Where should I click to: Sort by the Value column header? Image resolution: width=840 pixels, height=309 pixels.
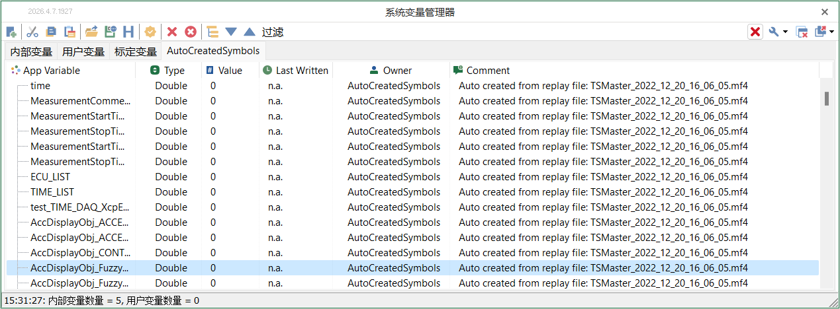click(x=230, y=71)
